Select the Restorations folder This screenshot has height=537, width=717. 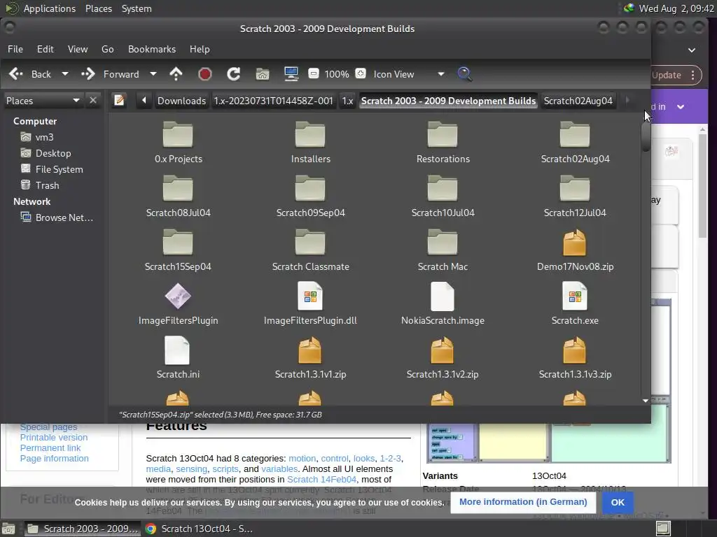click(x=443, y=143)
